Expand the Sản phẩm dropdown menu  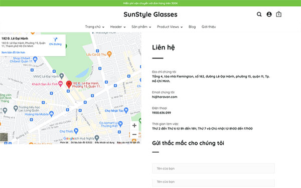pyautogui.click(x=141, y=27)
